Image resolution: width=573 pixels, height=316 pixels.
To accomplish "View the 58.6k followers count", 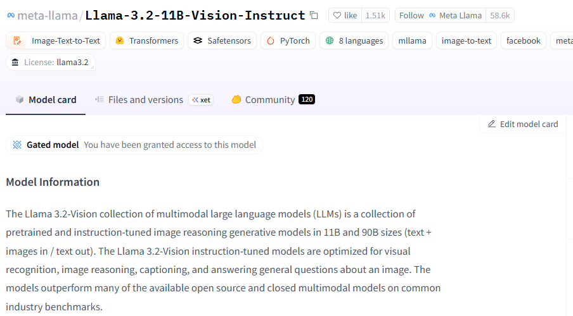I will tap(500, 15).
